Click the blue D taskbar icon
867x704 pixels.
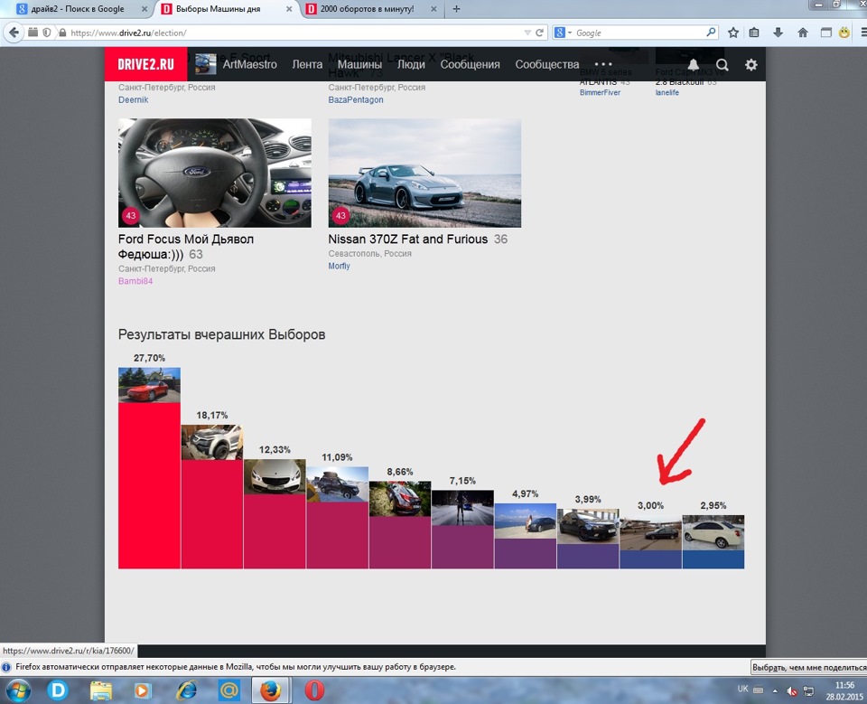pos(58,690)
